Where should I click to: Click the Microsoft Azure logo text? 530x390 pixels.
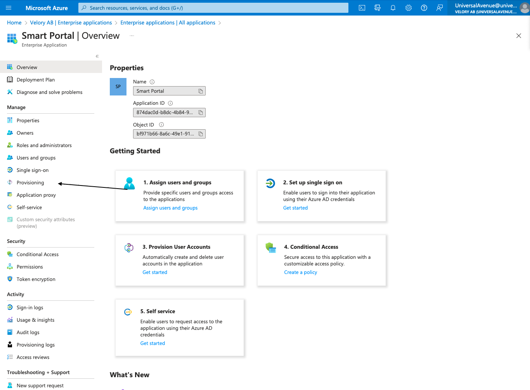[x=47, y=8]
